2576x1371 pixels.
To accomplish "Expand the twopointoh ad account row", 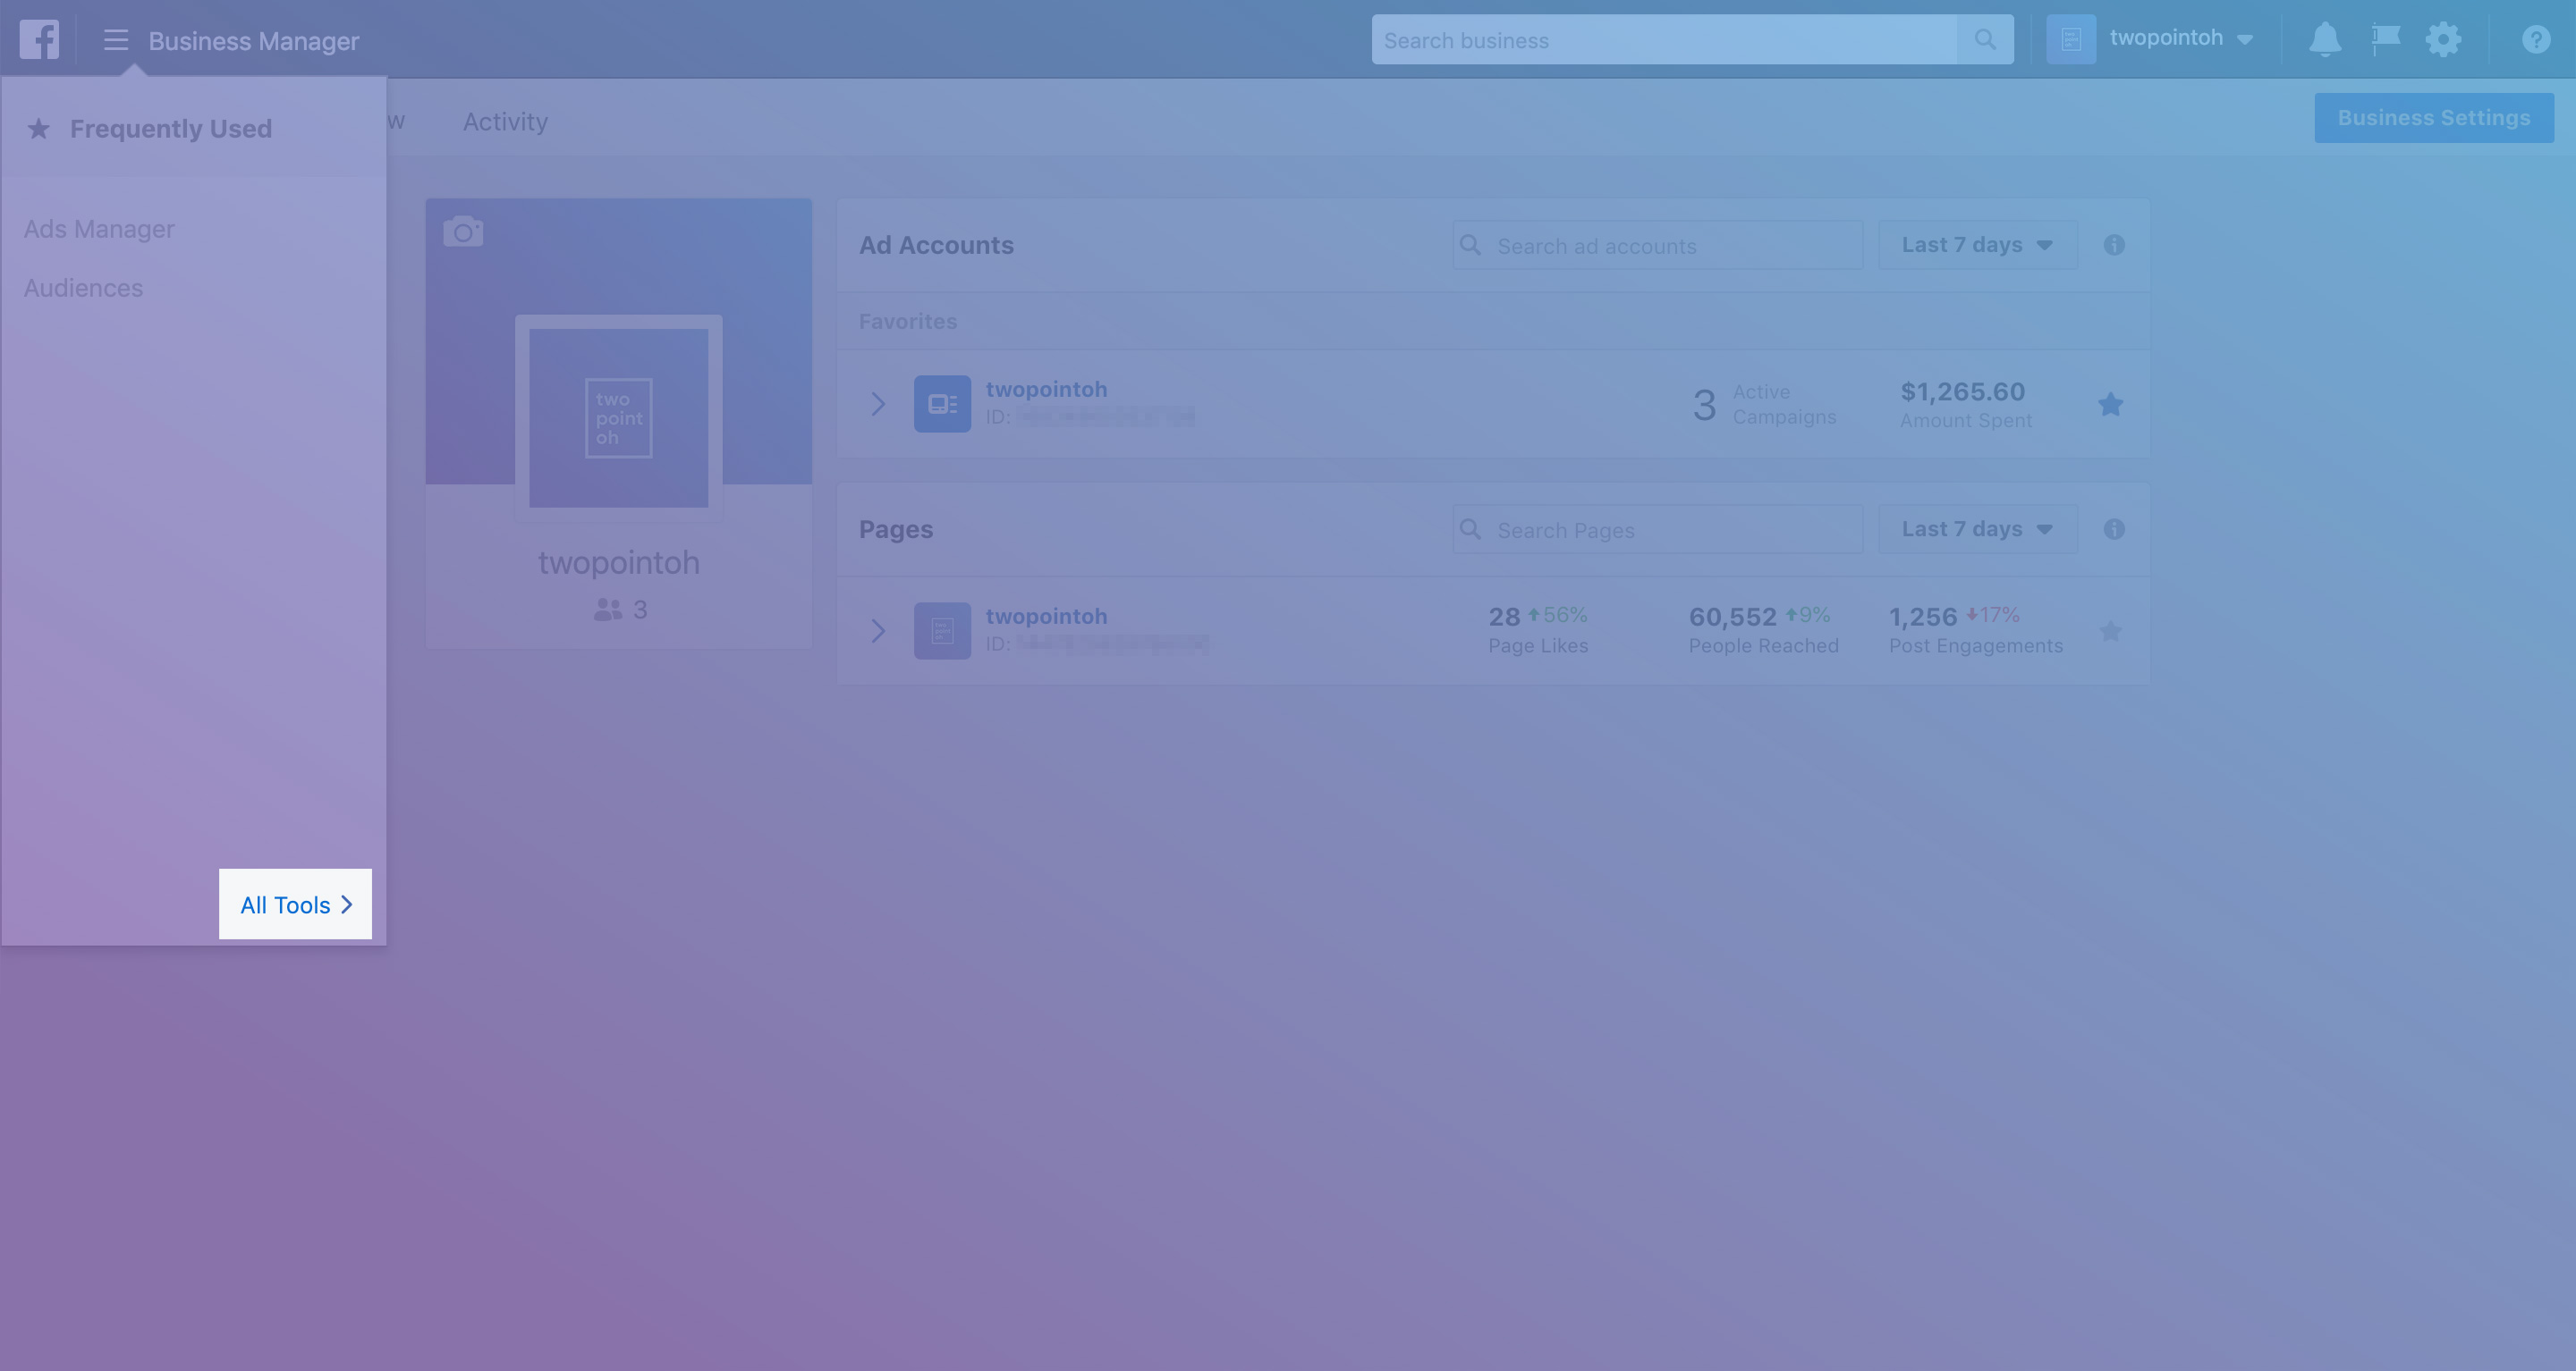I will click(878, 405).
